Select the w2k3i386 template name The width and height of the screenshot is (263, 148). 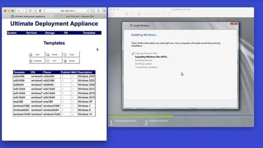click(x=19, y=81)
